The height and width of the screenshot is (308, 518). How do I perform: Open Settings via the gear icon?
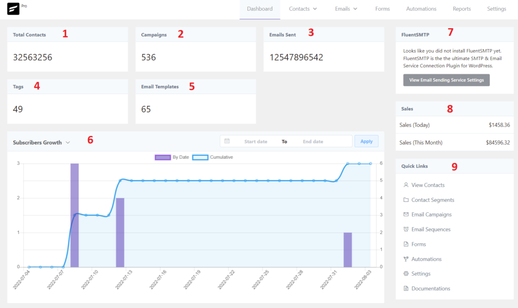click(406, 273)
